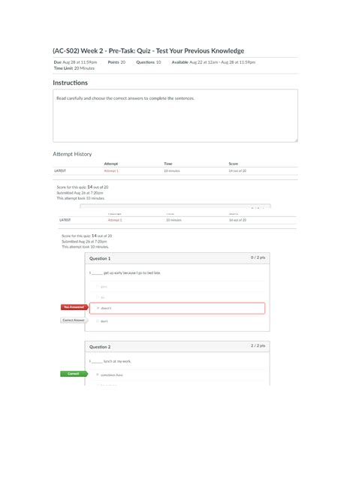
Task: Click the gray "Correct Answer" flag marker
Action: (74, 320)
